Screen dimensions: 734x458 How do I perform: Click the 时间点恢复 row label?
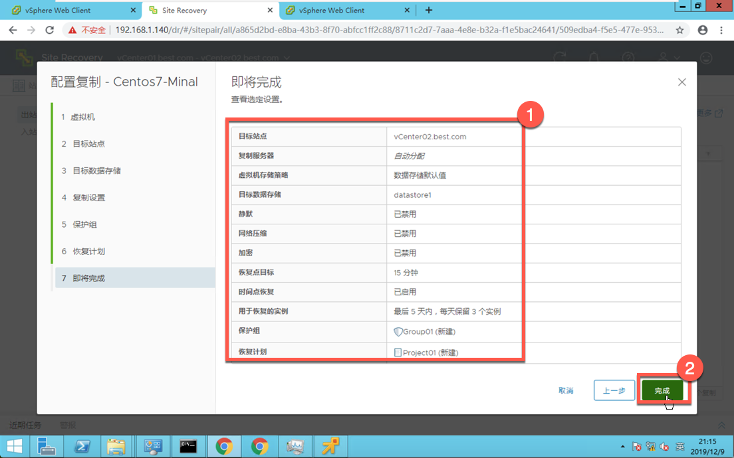click(256, 291)
